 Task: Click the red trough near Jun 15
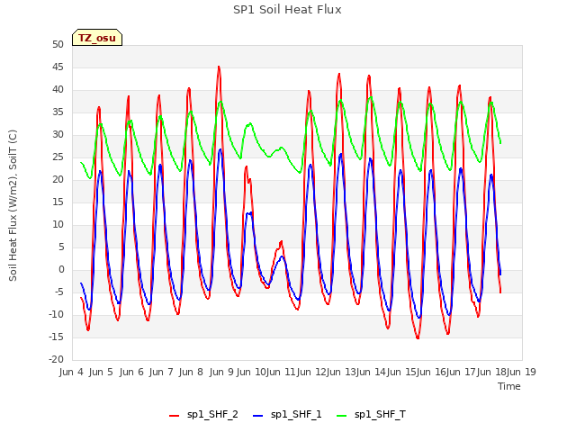click(x=418, y=337)
